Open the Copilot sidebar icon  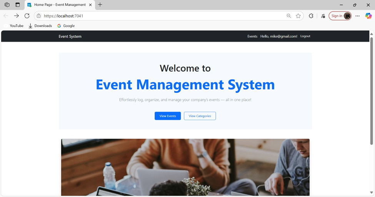[368, 16]
